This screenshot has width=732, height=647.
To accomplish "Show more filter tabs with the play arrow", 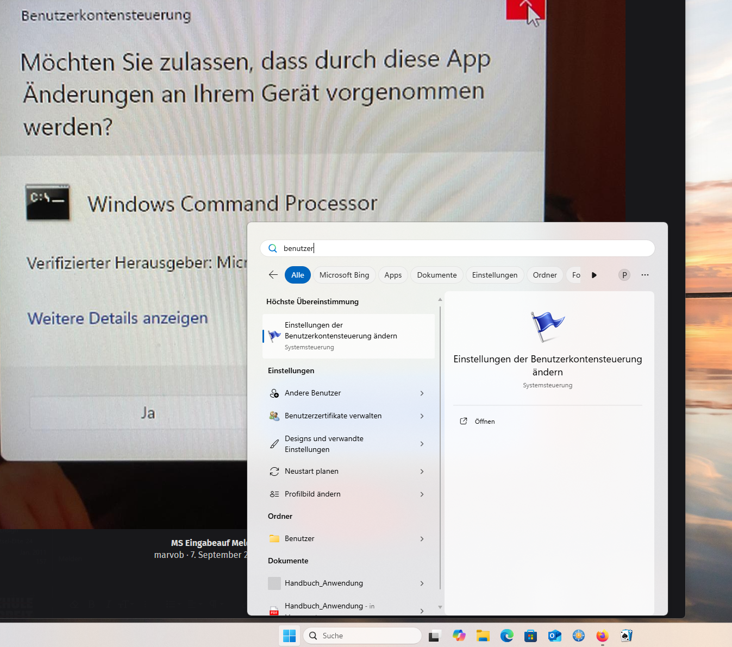I will pyautogui.click(x=594, y=275).
